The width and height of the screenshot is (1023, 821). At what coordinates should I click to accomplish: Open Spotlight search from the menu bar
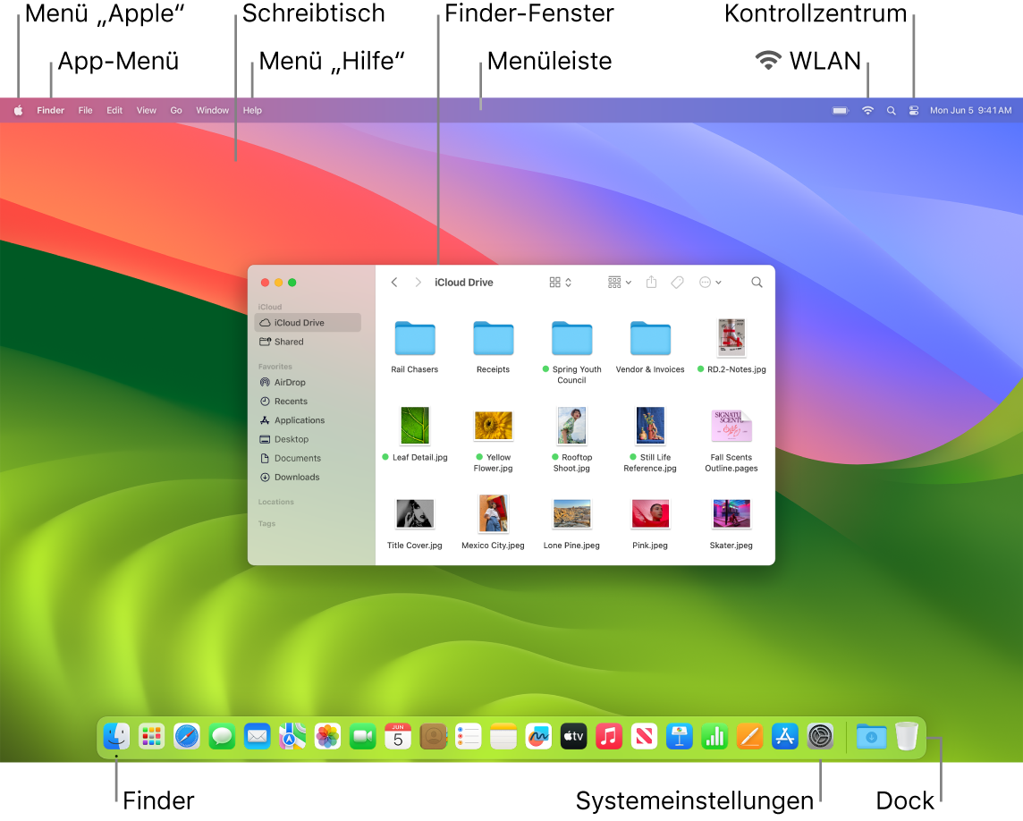tap(891, 109)
